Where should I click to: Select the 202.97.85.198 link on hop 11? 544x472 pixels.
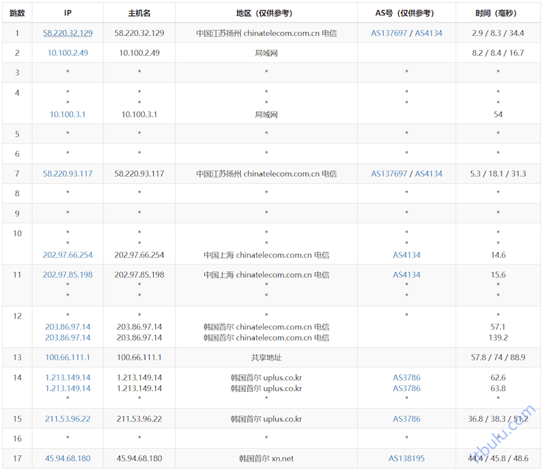[67, 274]
